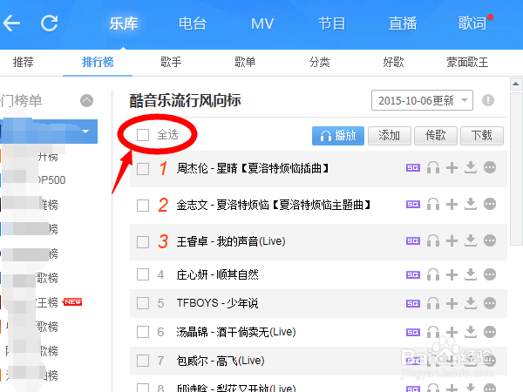Tick the TFBOYS - 少年说 checkbox
523x392 pixels.
click(x=143, y=303)
